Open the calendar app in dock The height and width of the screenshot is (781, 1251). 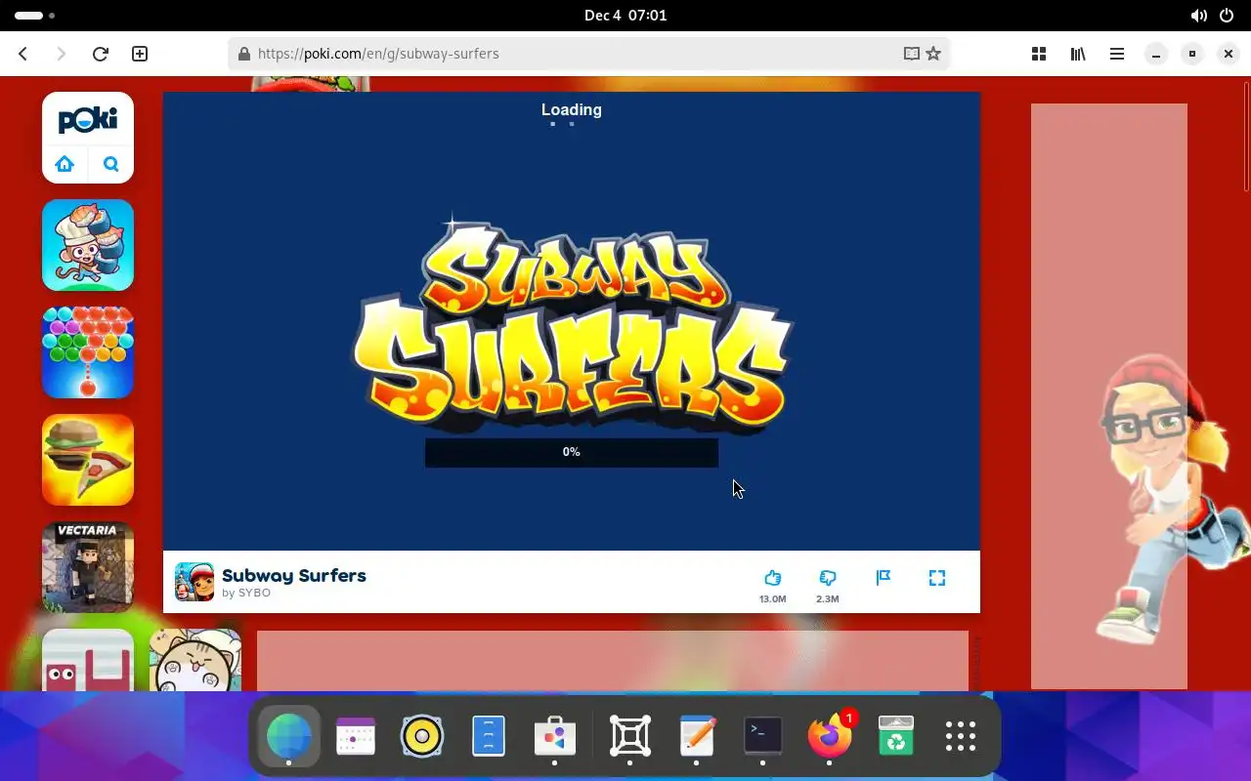click(x=356, y=736)
